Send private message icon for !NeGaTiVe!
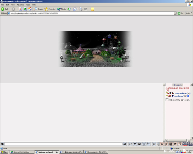Viewport: 193px width, 154px height. (x=167, y=93)
